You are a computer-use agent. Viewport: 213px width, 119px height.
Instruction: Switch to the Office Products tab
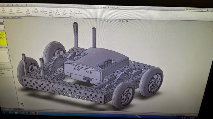pyautogui.click(x=16, y=17)
